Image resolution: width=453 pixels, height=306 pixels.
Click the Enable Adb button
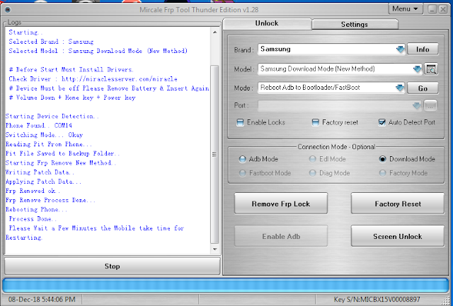[x=281, y=236]
